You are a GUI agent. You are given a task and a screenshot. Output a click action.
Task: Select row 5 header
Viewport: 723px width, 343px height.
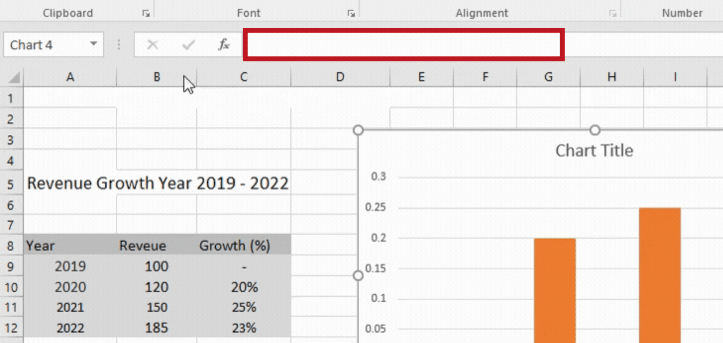click(11, 184)
